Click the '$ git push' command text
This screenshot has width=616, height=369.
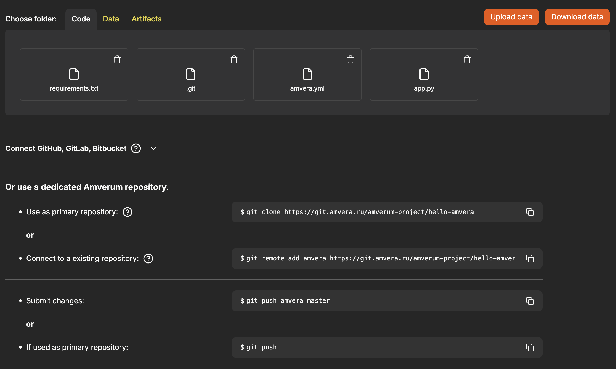tap(258, 348)
